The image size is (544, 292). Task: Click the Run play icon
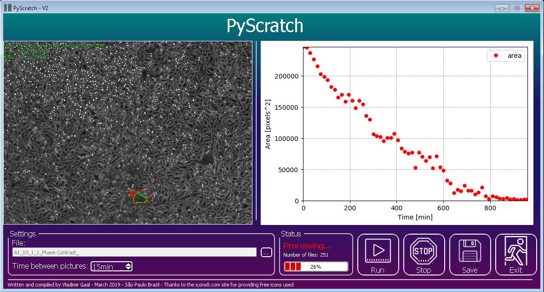pyautogui.click(x=378, y=251)
